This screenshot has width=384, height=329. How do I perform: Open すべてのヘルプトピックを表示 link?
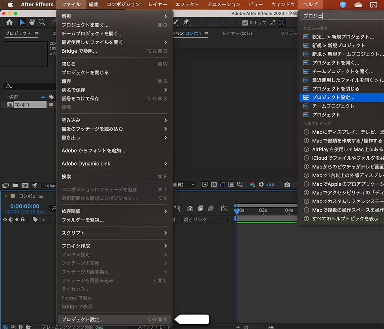tap(342, 218)
